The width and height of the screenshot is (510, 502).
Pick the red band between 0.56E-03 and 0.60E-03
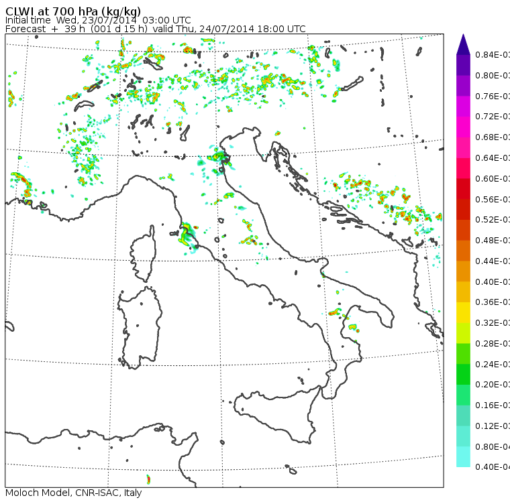tap(463, 189)
